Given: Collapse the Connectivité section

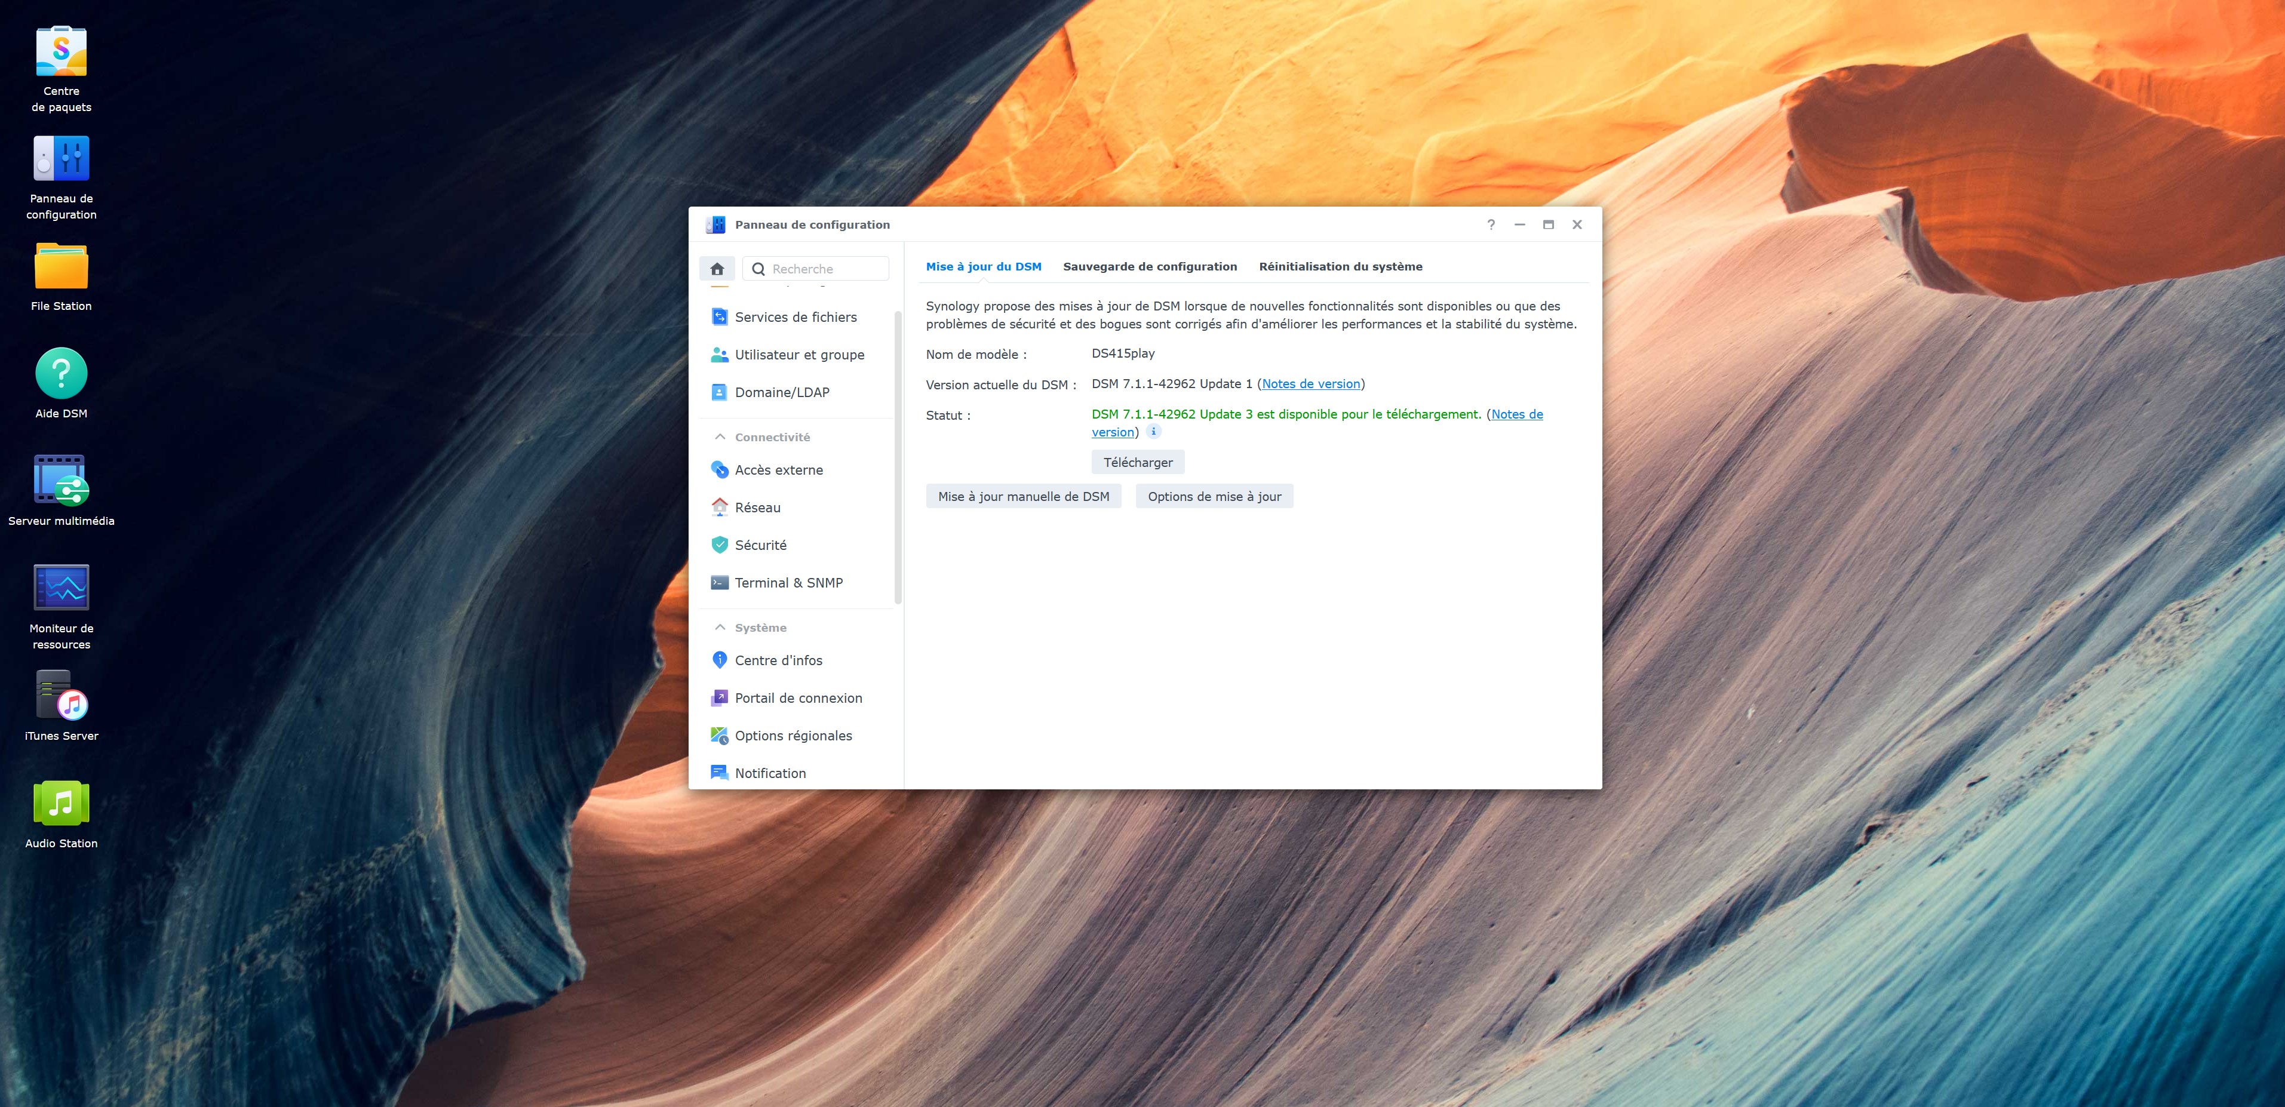Looking at the screenshot, I should point(720,436).
